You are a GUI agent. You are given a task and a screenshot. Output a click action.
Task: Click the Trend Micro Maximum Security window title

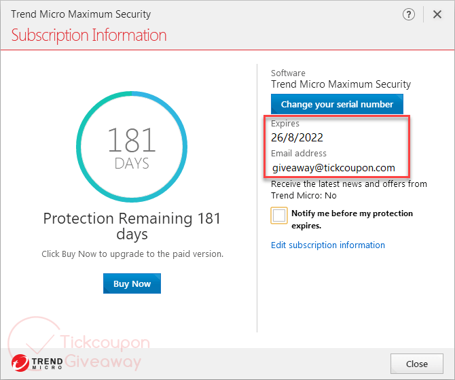pyautogui.click(x=81, y=14)
